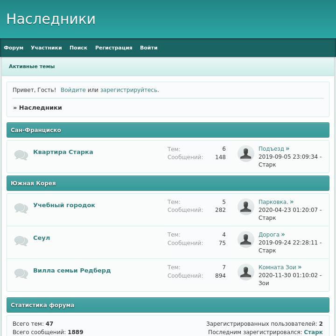Click the timestamp 2019-09-05 23:09:34
The height and width of the screenshot is (336, 336).
(288, 157)
